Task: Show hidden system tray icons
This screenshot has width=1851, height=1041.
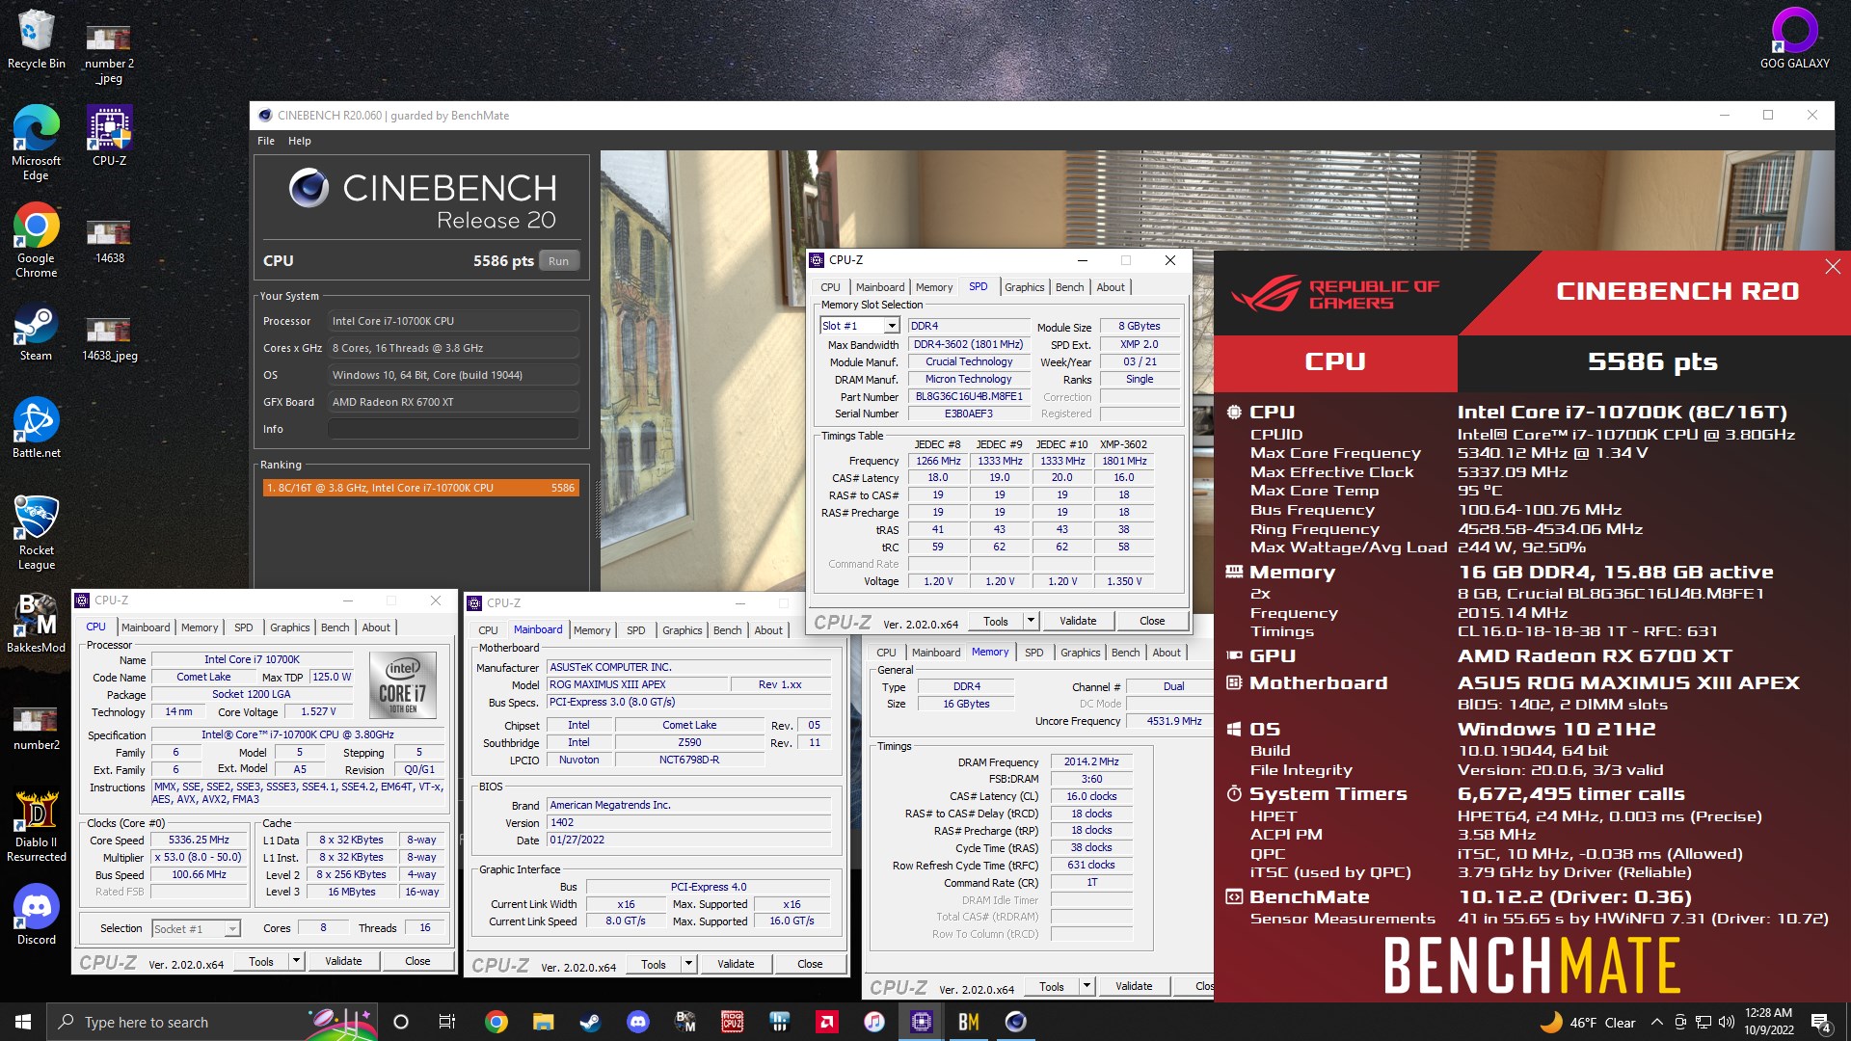Action: click(1656, 1022)
